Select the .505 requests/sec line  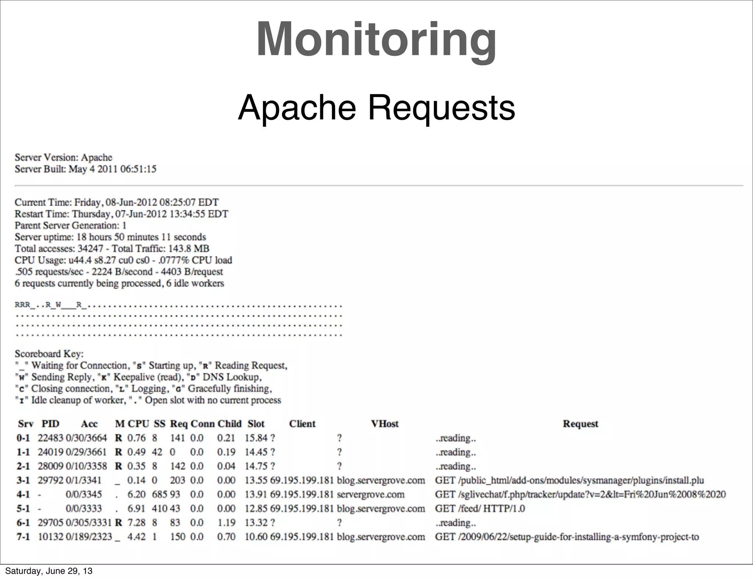119,272
